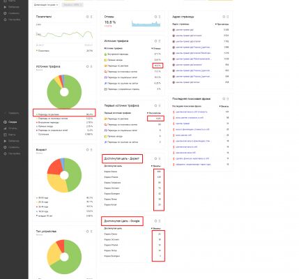Select Прямые заходы in Первый источник трафика
The height and width of the screenshot is (279, 299).
point(132,136)
